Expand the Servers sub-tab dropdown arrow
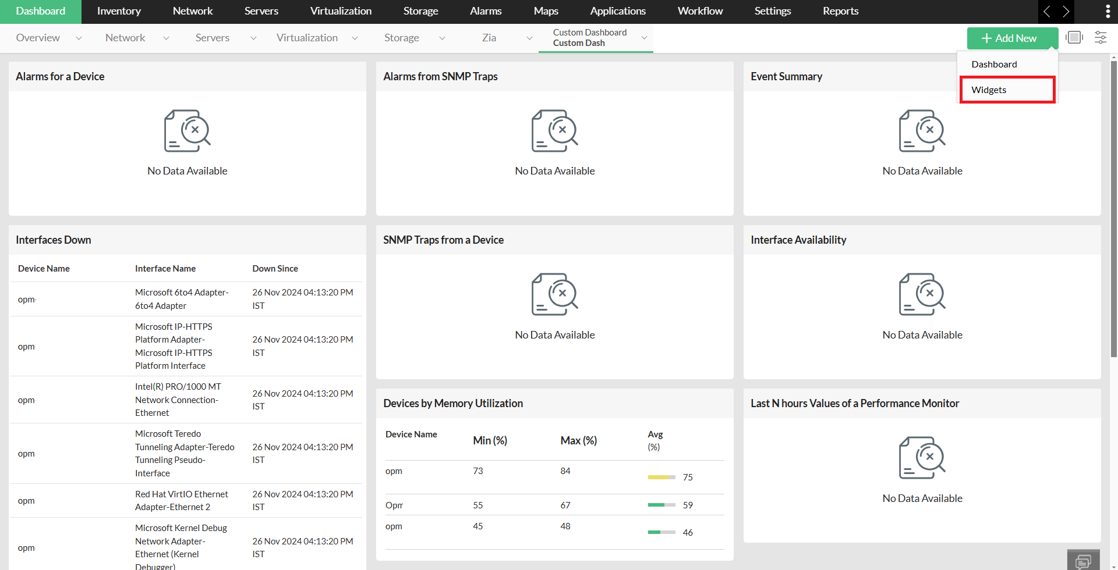The height and width of the screenshot is (570, 1118). point(253,38)
